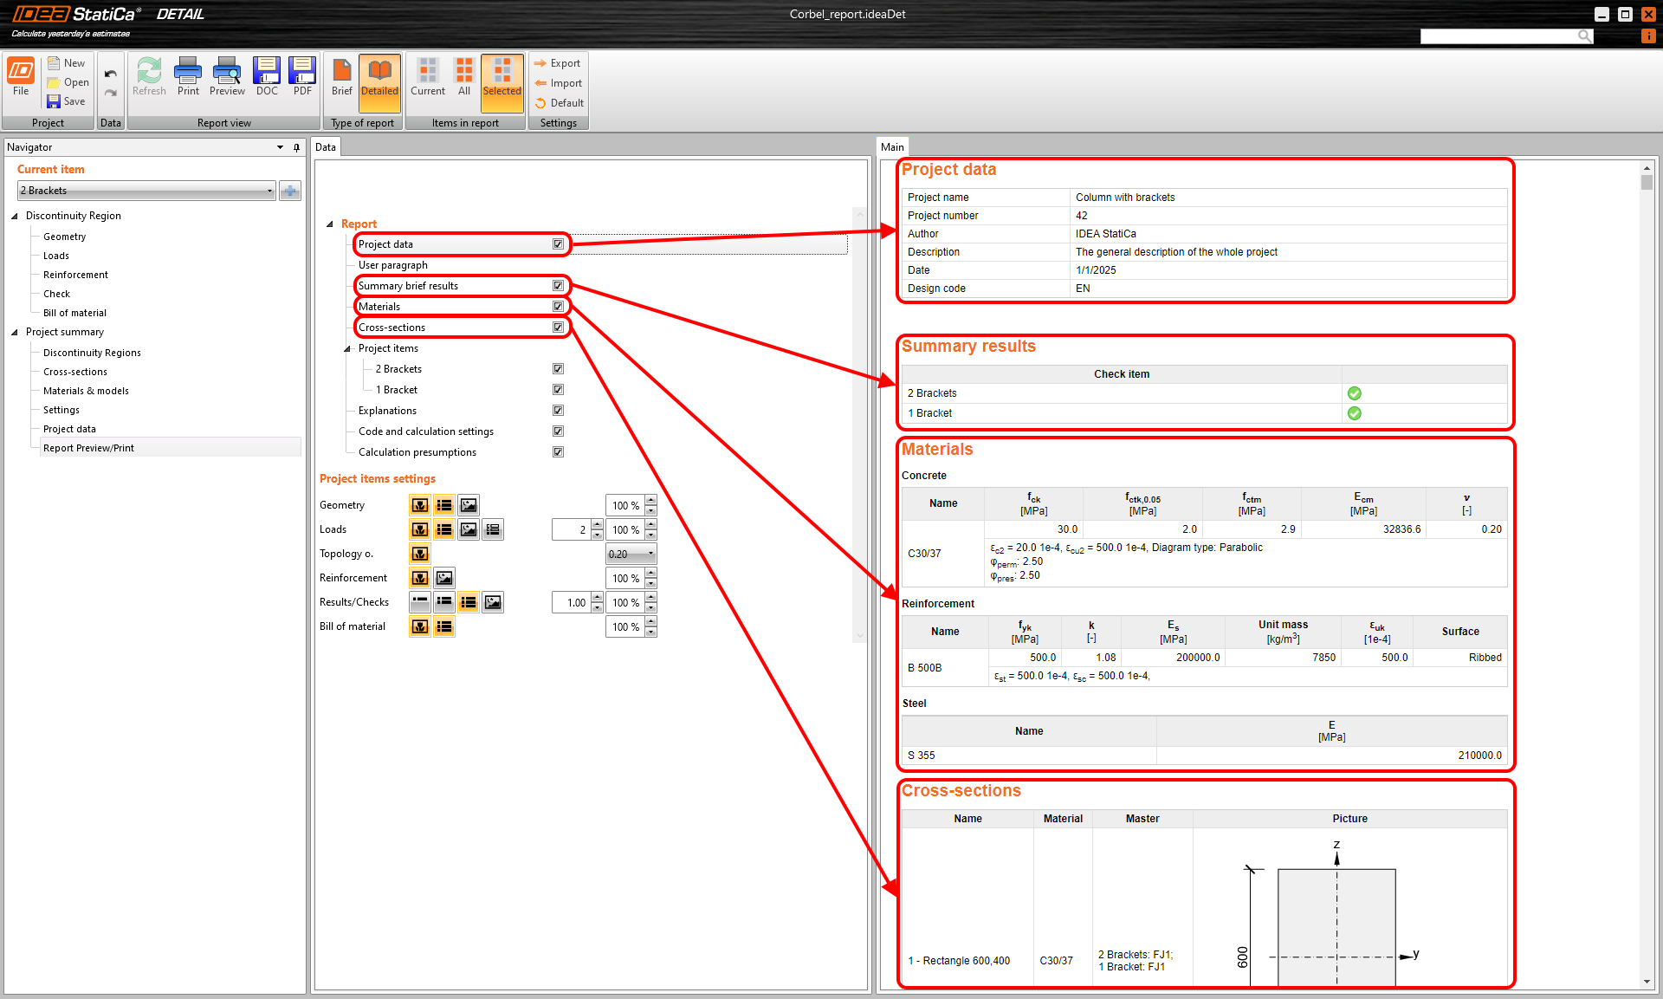The height and width of the screenshot is (999, 1663).
Task: Open the File menu
Action: (21, 76)
